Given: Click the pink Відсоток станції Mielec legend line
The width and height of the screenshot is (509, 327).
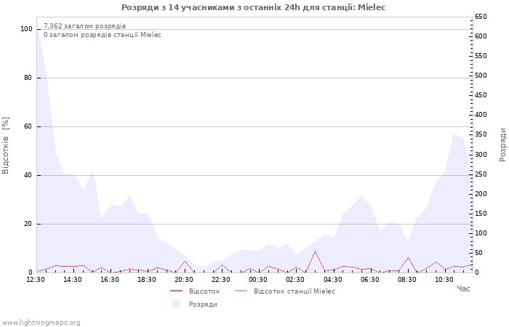Looking at the screenshot, I should pos(241,291).
